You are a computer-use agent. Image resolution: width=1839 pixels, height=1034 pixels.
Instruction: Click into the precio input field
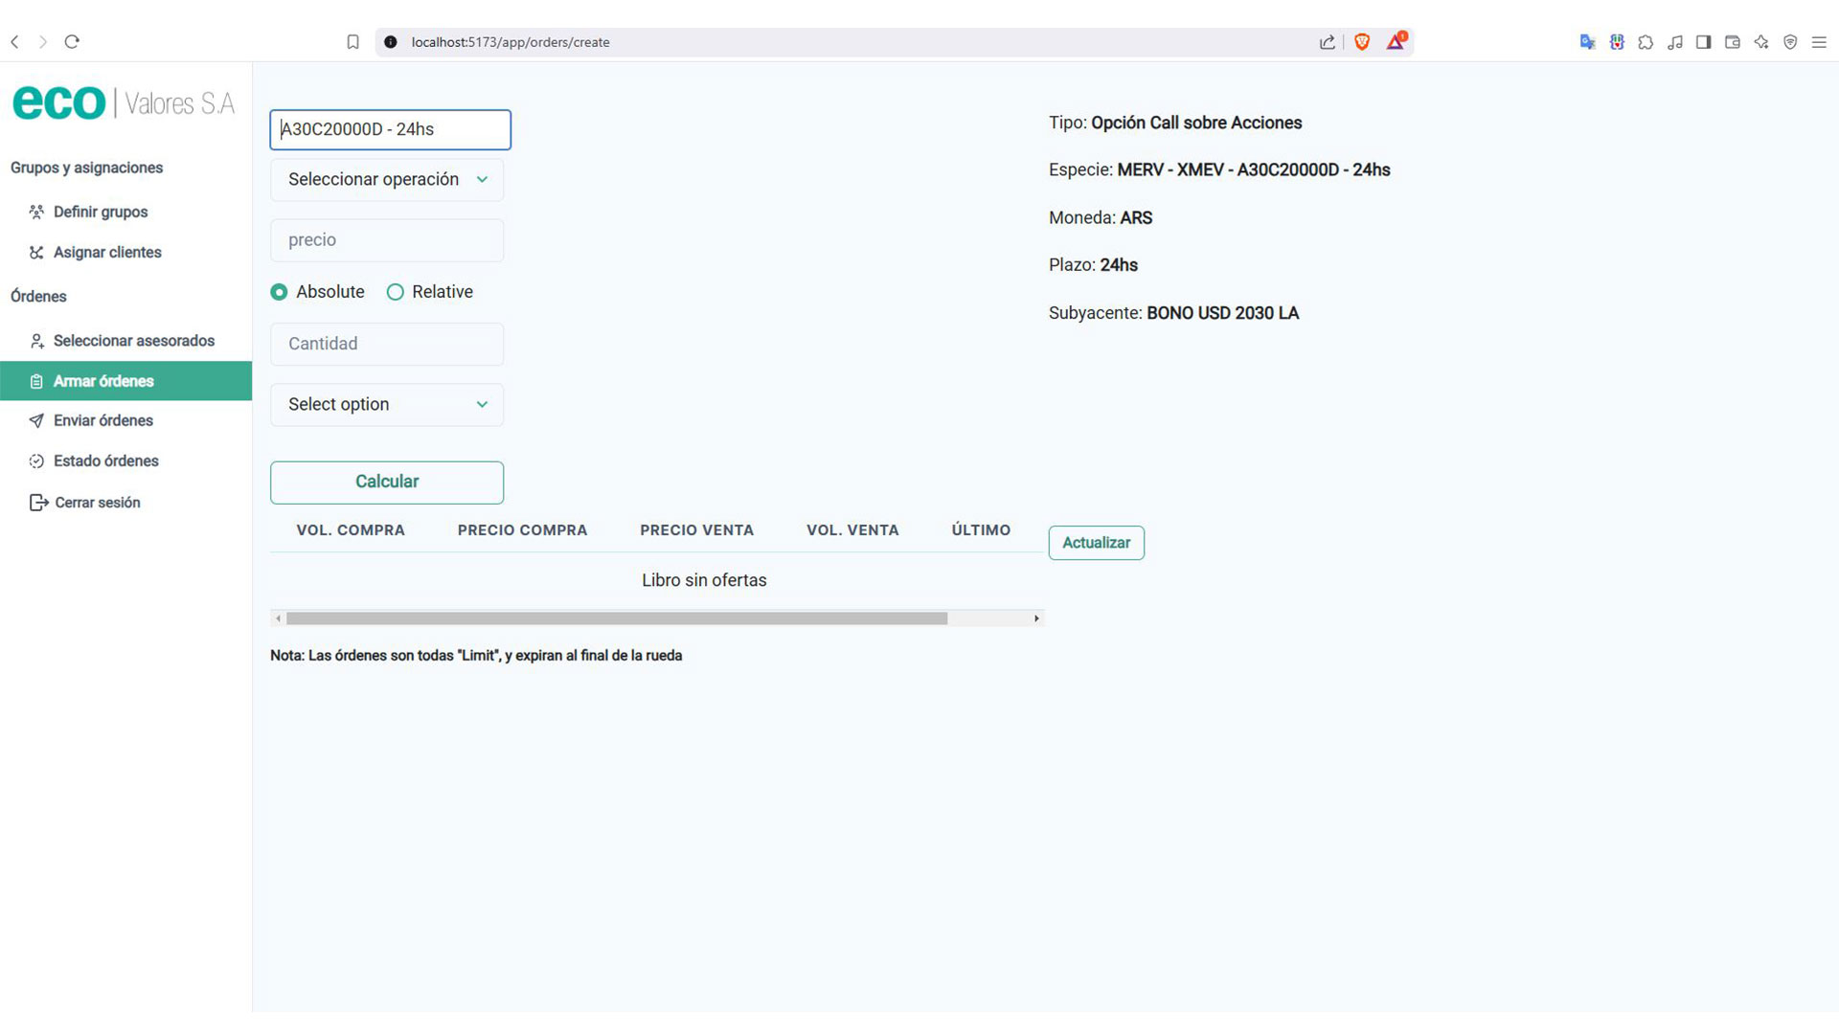(387, 240)
